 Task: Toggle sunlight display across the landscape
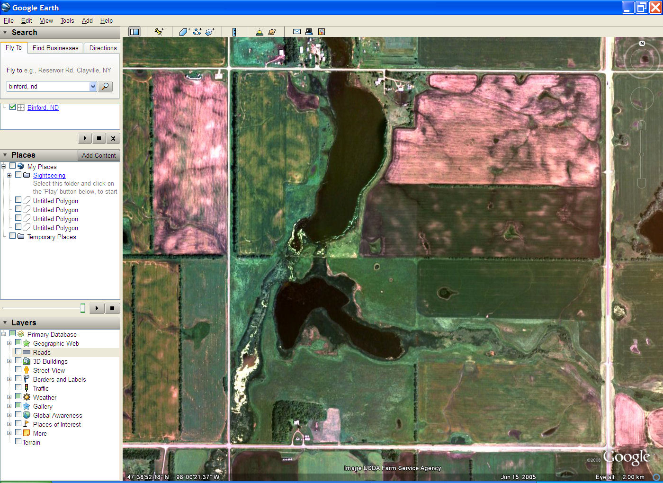[259, 32]
